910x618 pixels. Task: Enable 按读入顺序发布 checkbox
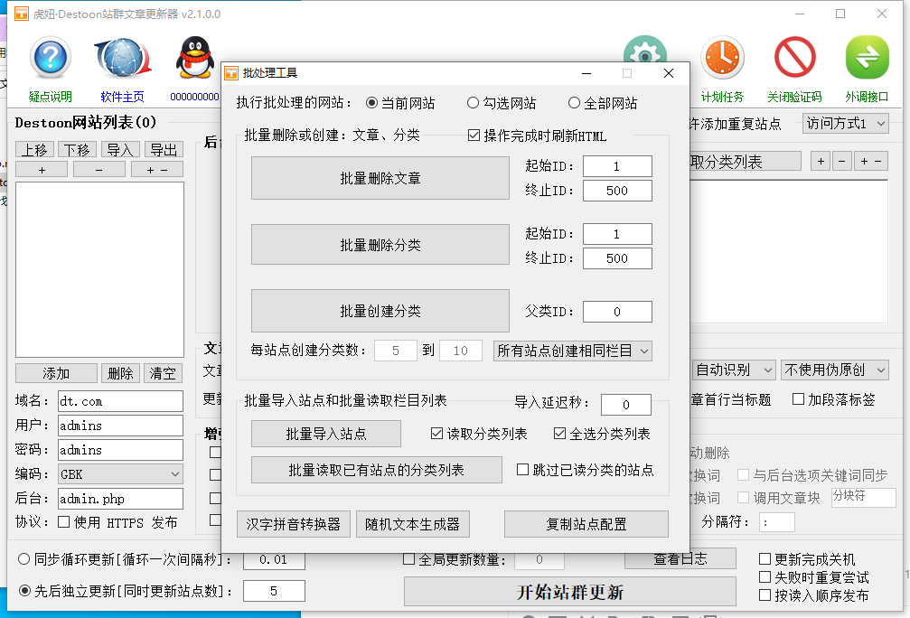765,595
